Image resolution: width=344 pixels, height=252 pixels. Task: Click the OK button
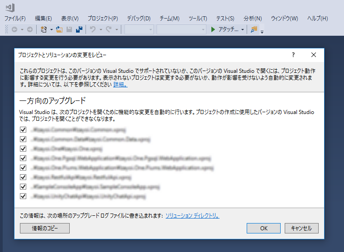[x=263, y=228]
